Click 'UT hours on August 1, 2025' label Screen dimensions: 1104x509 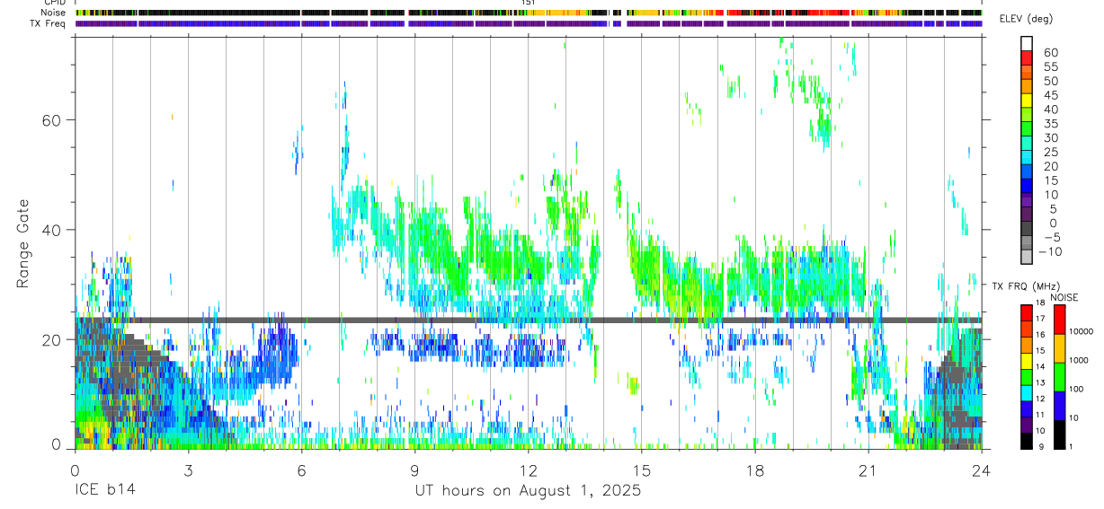tap(528, 491)
